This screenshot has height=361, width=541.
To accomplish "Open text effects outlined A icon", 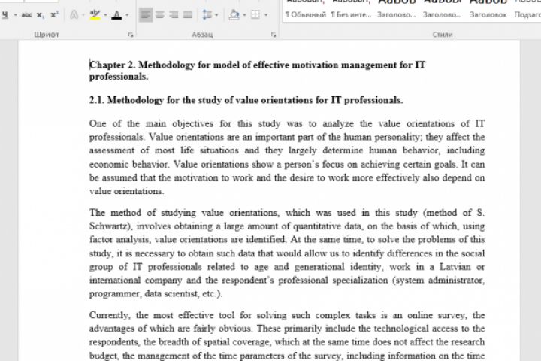I will (x=74, y=14).
